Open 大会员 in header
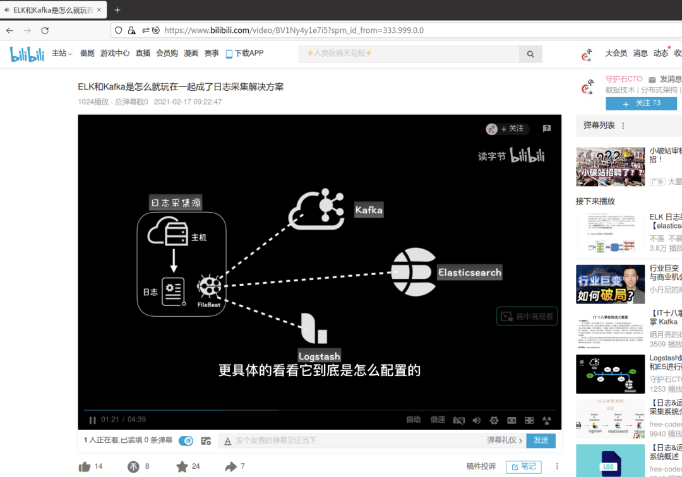 click(616, 53)
